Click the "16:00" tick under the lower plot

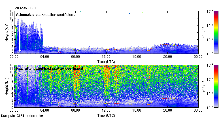(x=137, y=110)
